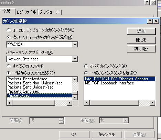Click the 適用 (Apply) button
161x140 pixels.
(139, 135)
